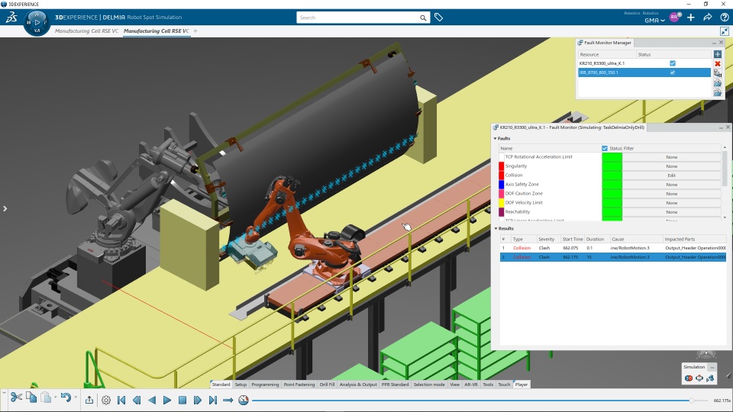
Task: Open the Add plus menu in top bar
Action: tap(691, 18)
